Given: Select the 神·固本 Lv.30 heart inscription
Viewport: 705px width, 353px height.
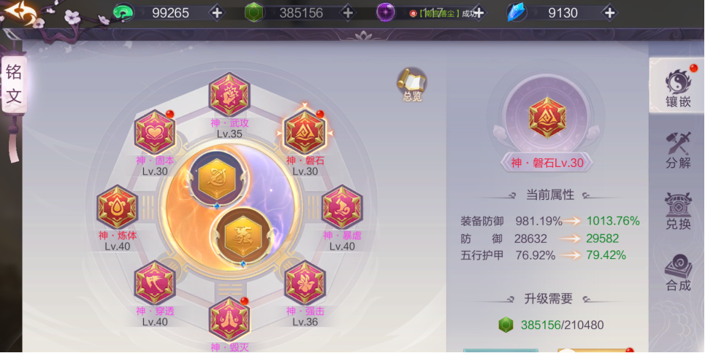Looking at the screenshot, I should pyautogui.click(x=155, y=132).
